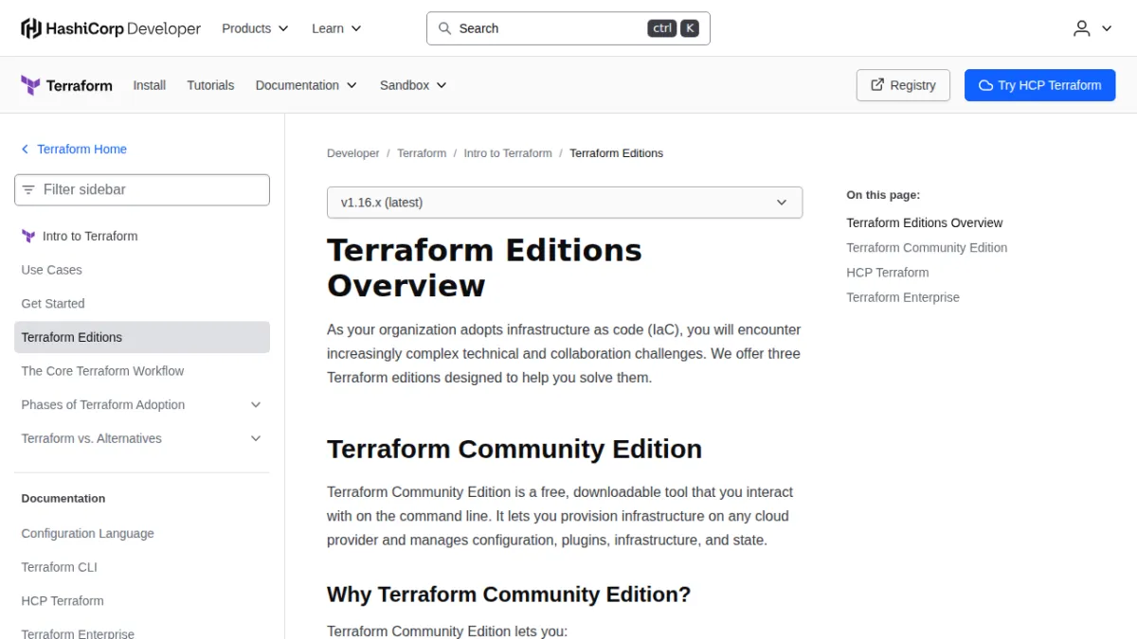The image size is (1137, 639).
Task: Open the v1.16.x (latest) version selector
Action: (565, 203)
